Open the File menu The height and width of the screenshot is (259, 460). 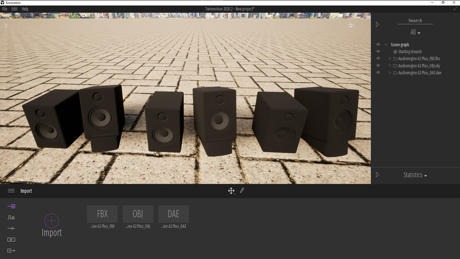click(x=5, y=9)
